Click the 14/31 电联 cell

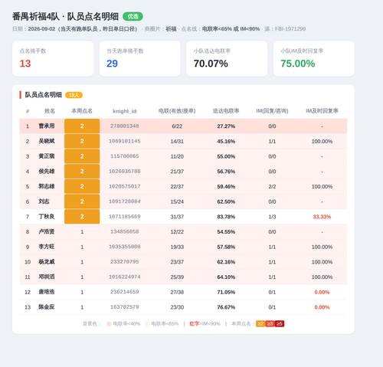pyautogui.click(x=177, y=141)
